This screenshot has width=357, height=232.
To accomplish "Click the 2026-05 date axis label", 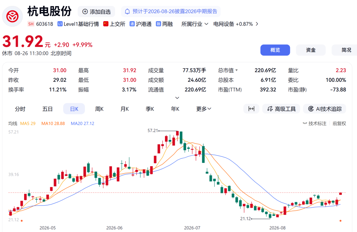I will coord(48,228).
